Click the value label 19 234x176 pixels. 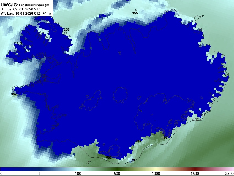coord(200,30)
